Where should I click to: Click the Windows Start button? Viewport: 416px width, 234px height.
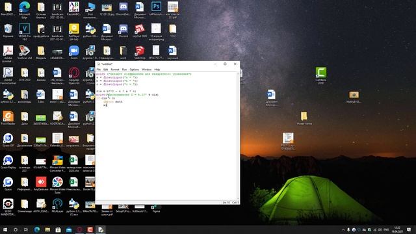tap(5, 229)
